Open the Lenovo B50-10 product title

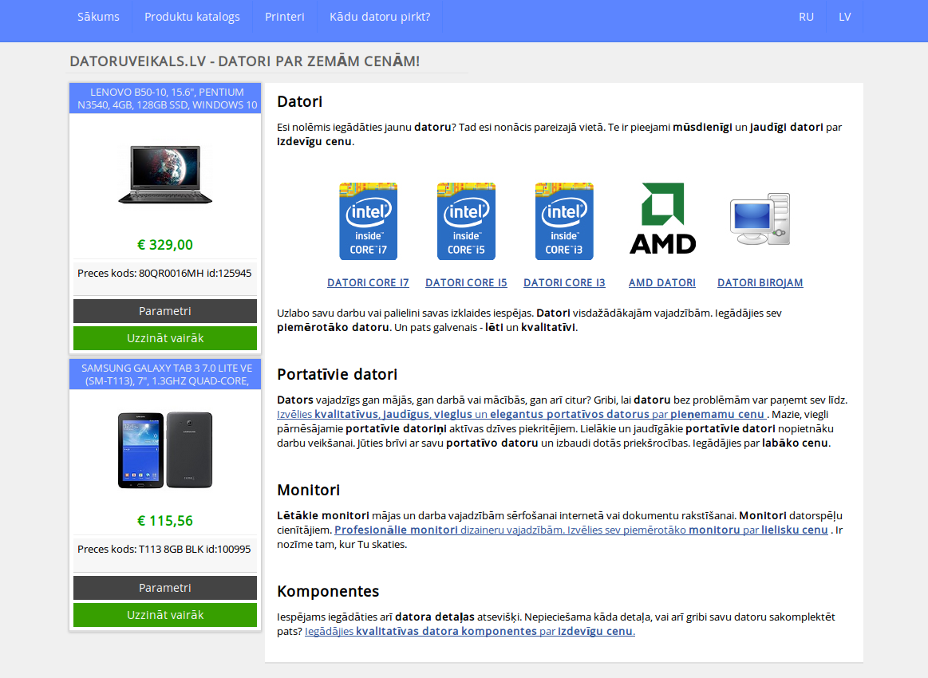coord(165,98)
